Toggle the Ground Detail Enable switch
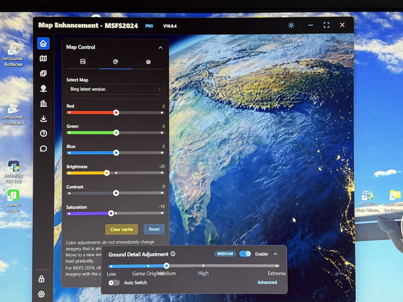This screenshot has width=403, height=302. [245, 254]
